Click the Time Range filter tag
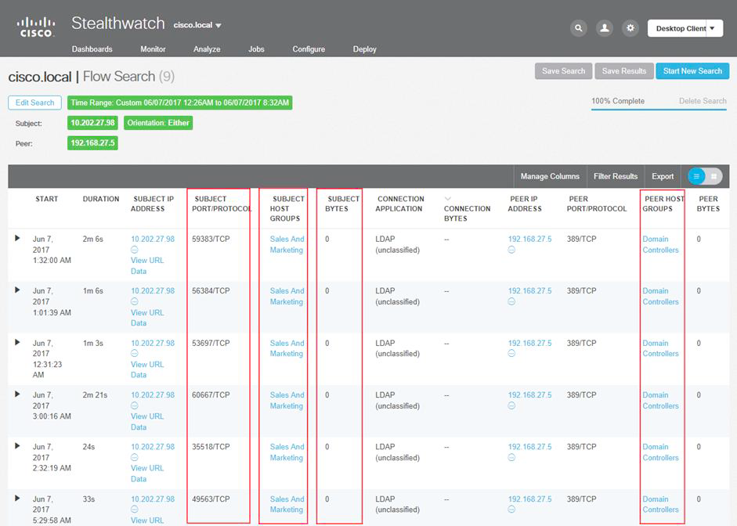737x526 pixels. pos(180,103)
